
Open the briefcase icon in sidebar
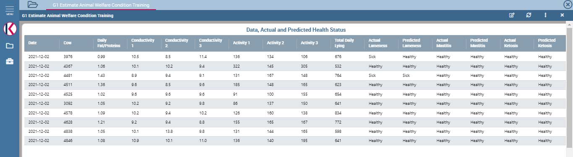pyautogui.click(x=9, y=61)
